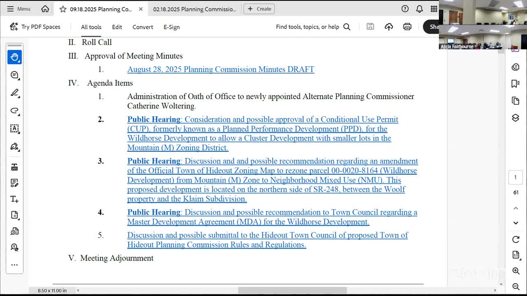Image resolution: width=527 pixels, height=296 pixels.
Task: Pick the freehand Draw loop tool
Action: point(15,111)
